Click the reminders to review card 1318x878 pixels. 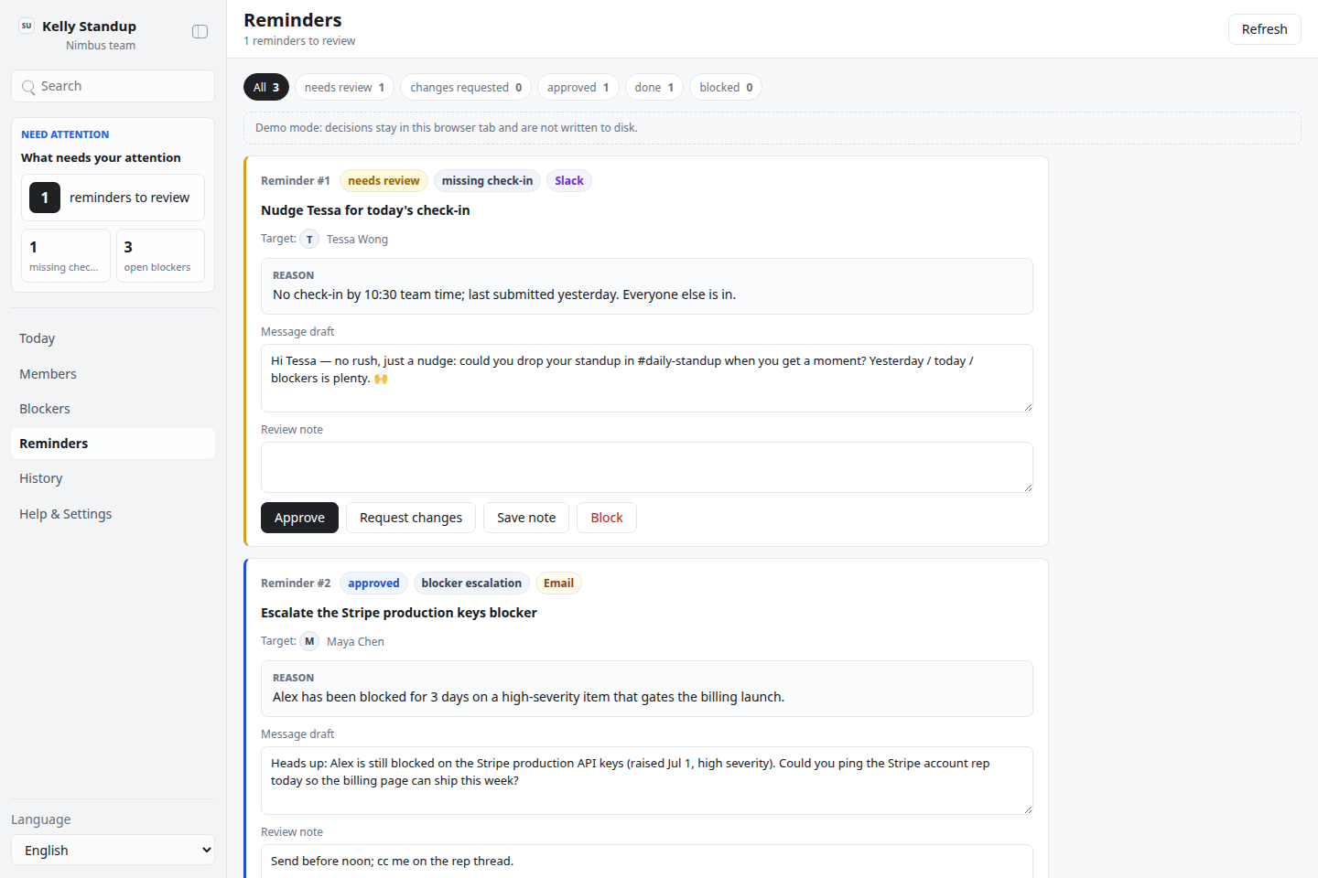(x=113, y=198)
